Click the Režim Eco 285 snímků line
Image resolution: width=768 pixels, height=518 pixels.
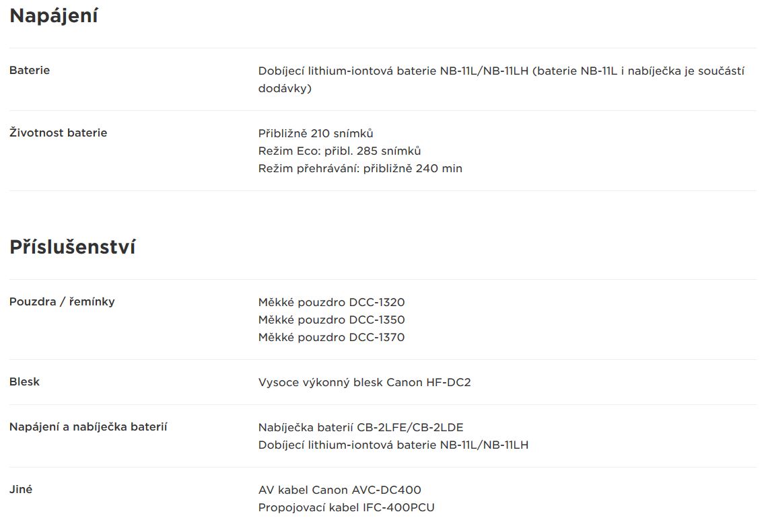(339, 151)
